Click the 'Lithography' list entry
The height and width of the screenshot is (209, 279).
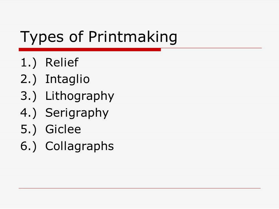click(x=80, y=96)
